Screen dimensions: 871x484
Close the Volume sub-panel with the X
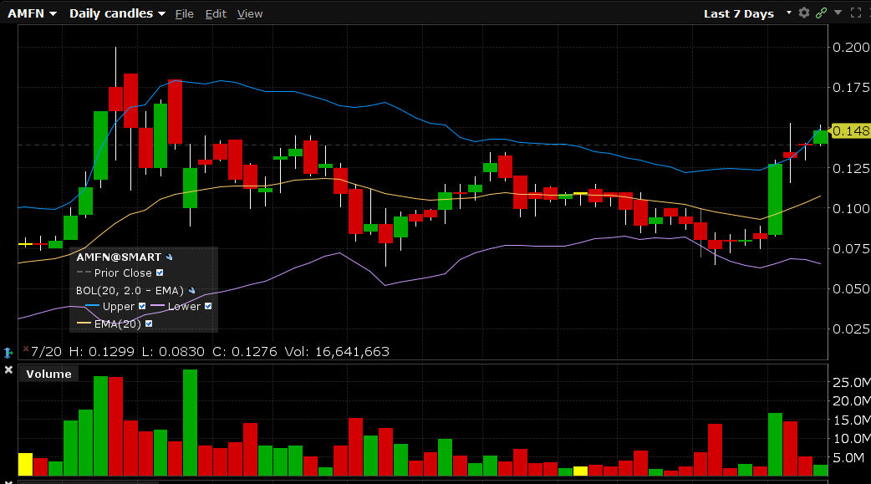8,369
